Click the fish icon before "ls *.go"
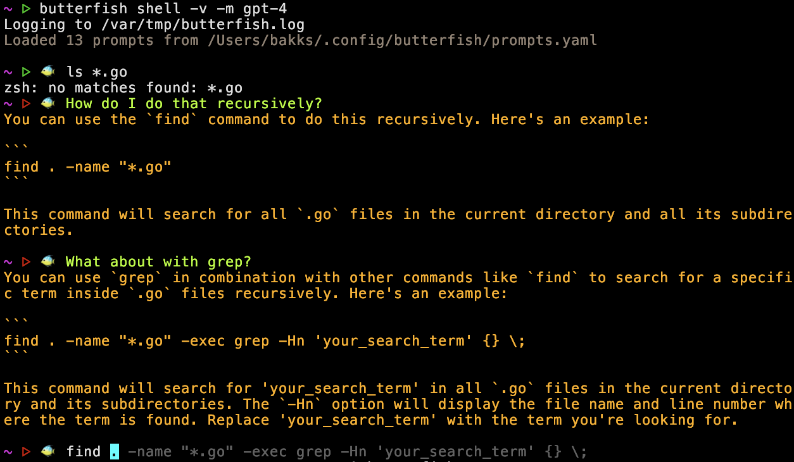Image resolution: width=794 pixels, height=462 pixels. pos(48,72)
